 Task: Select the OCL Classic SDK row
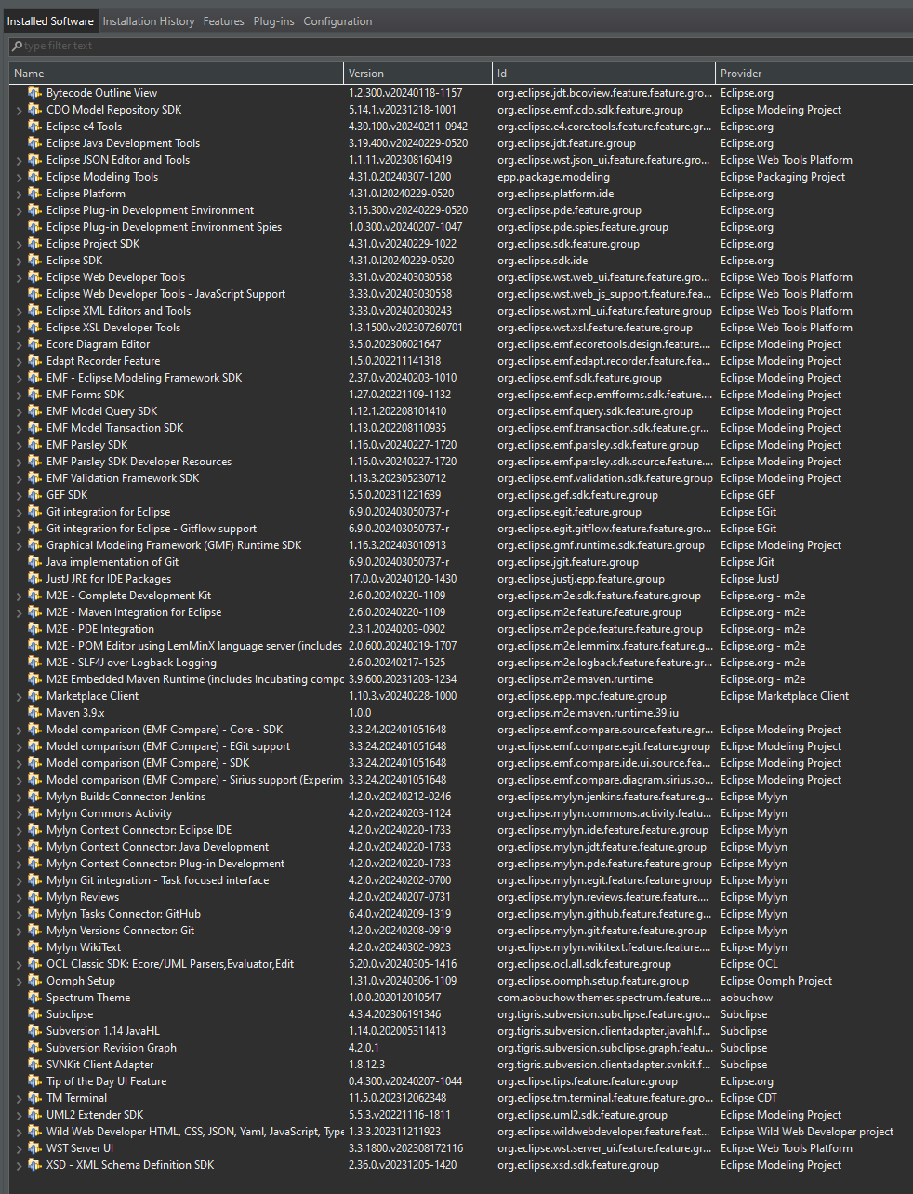461,964
